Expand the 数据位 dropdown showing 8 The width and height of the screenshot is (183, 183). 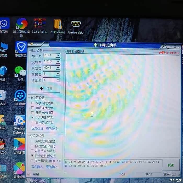click(x=58, y=74)
